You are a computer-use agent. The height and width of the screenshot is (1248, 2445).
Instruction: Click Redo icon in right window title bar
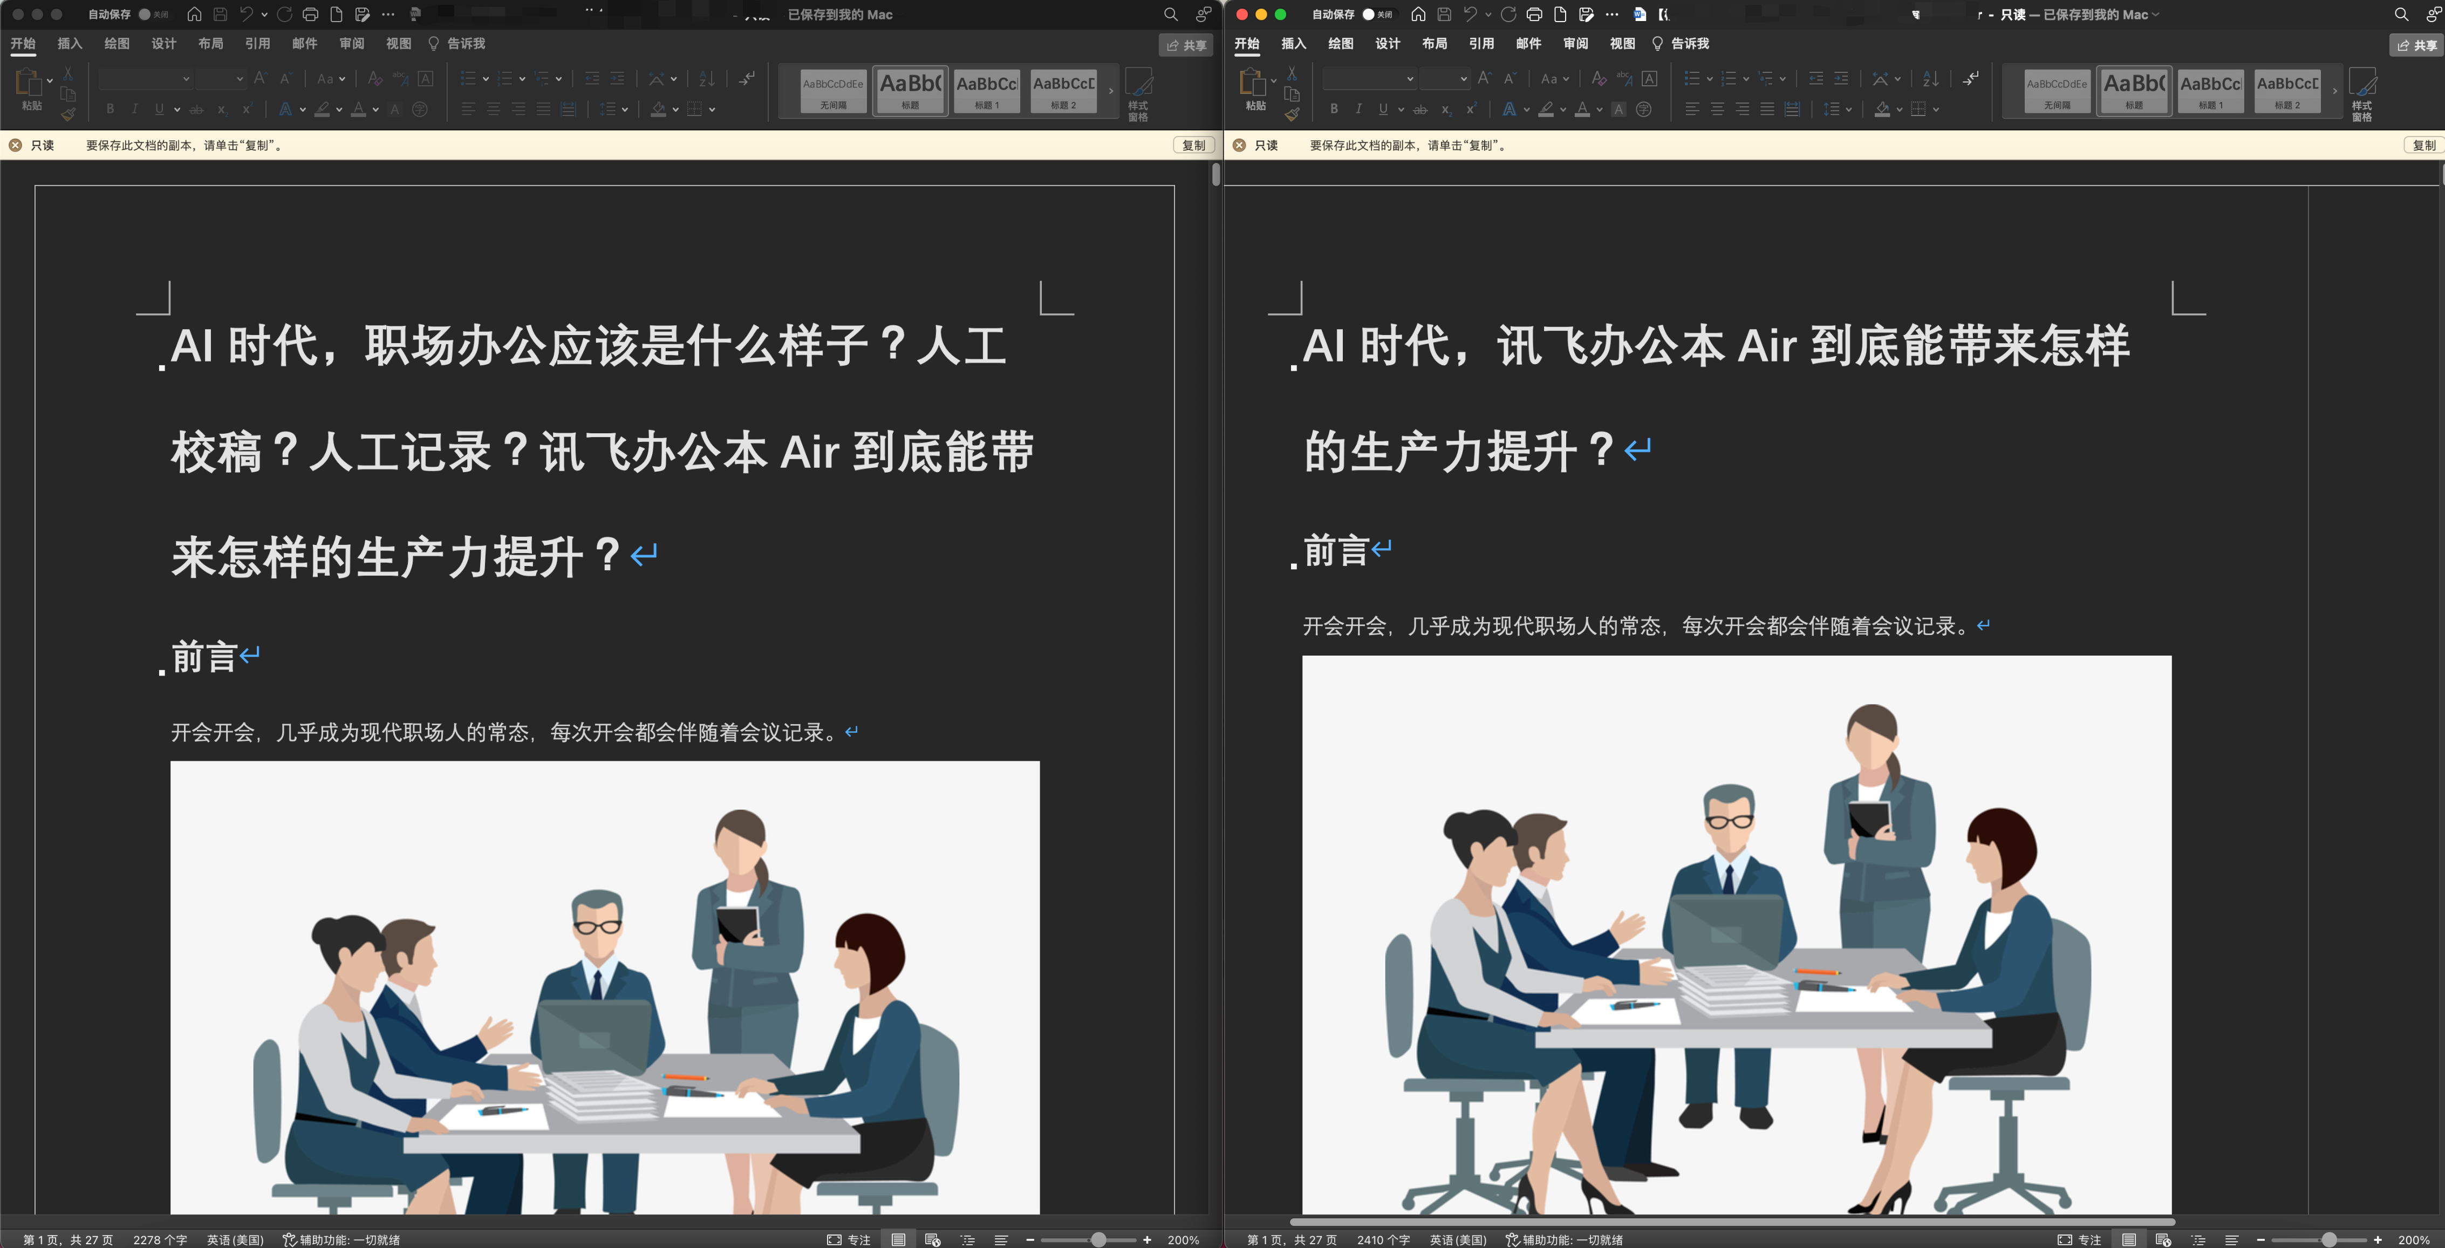pyautogui.click(x=1508, y=14)
